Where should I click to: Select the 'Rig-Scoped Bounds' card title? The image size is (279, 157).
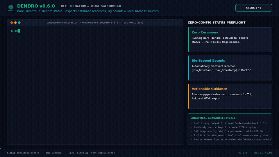[208, 60]
